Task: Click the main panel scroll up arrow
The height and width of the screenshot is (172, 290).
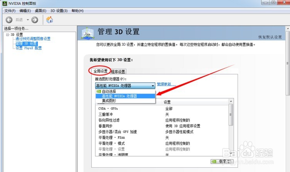Action: point(288,28)
